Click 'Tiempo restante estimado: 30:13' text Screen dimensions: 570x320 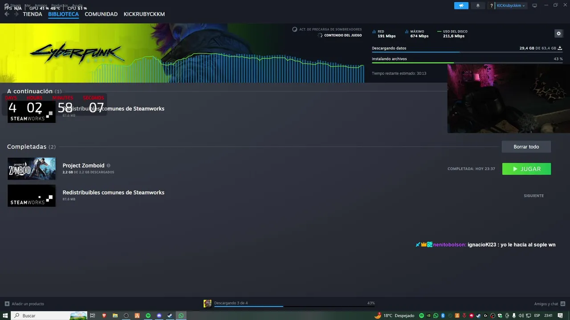pyautogui.click(x=399, y=73)
